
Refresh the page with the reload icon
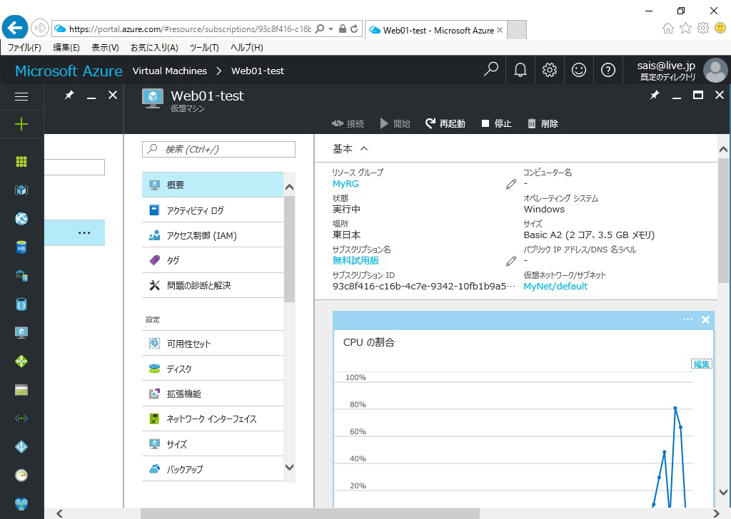click(354, 29)
